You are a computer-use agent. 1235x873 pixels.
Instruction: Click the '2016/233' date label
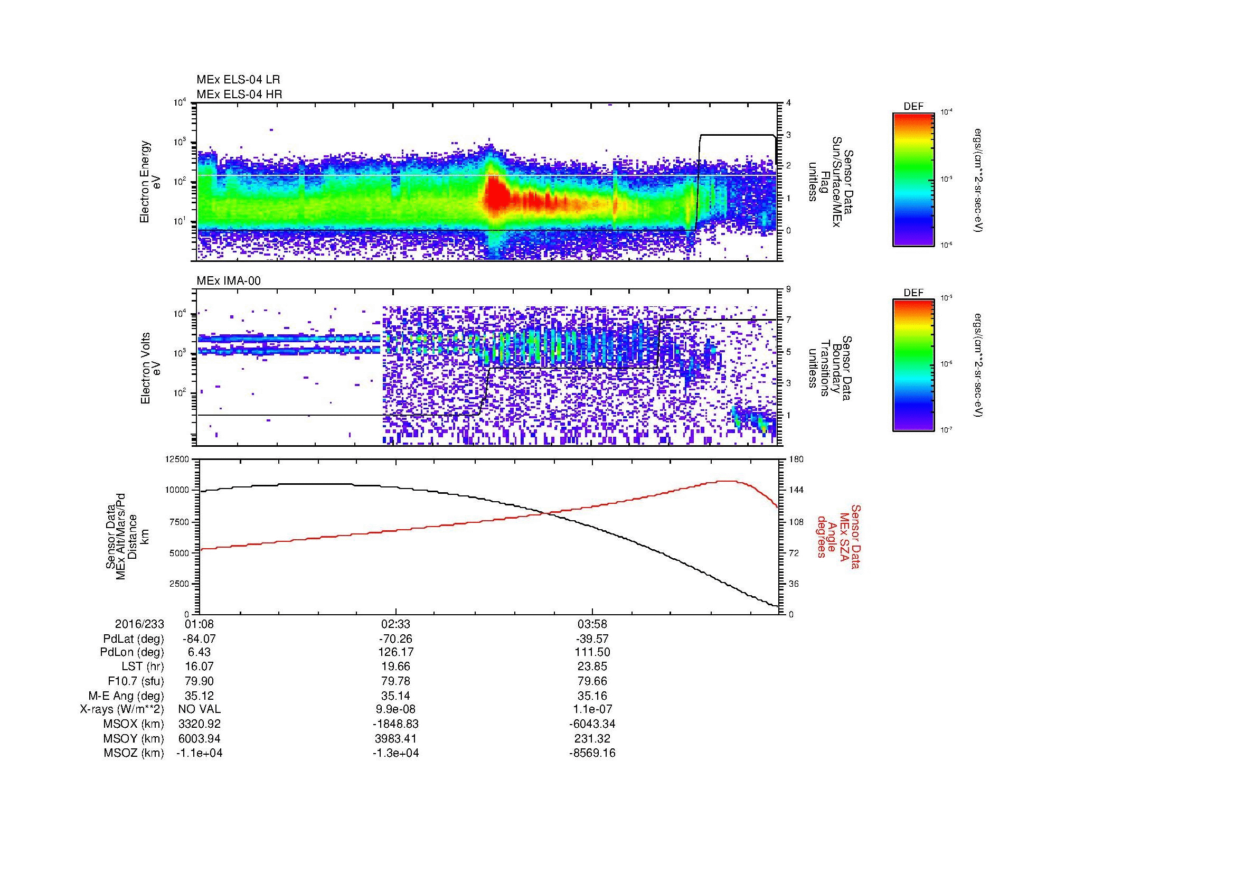pyautogui.click(x=139, y=624)
